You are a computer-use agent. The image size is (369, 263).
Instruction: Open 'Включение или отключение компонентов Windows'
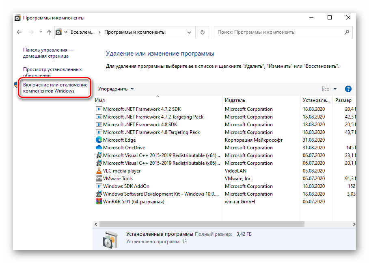tap(55, 88)
